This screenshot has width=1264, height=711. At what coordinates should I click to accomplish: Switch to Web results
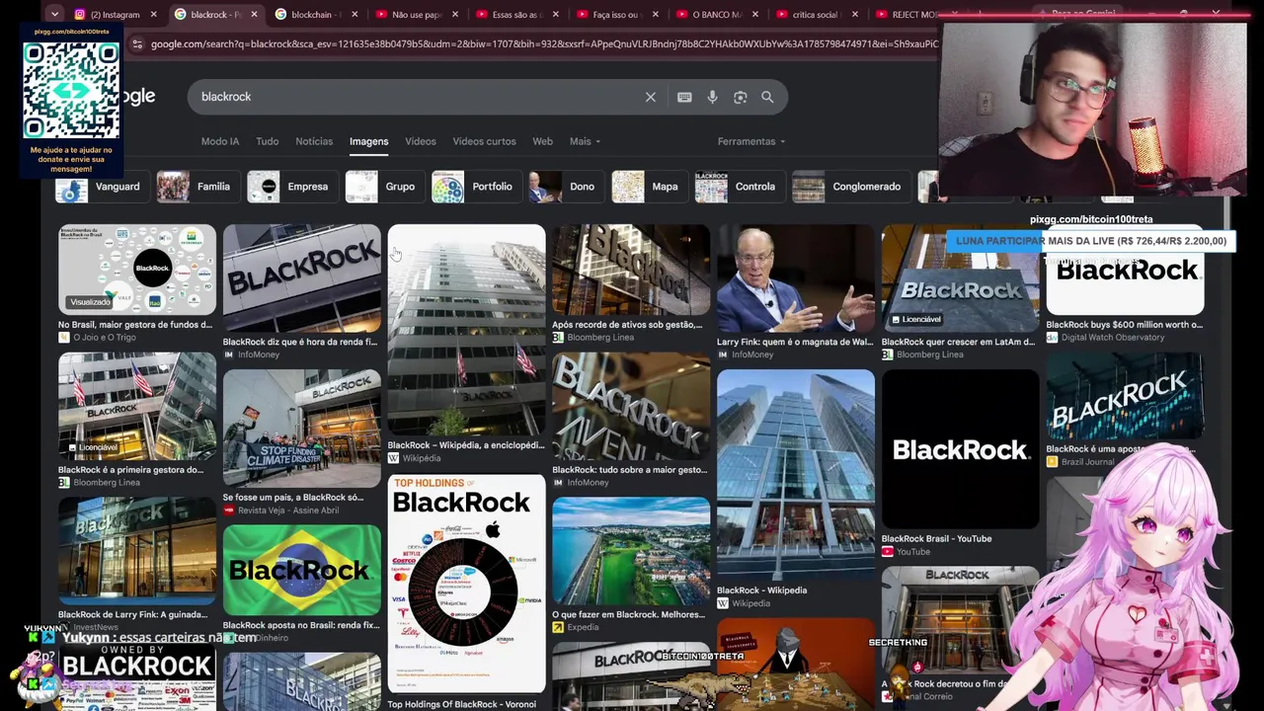click(542, 141)
